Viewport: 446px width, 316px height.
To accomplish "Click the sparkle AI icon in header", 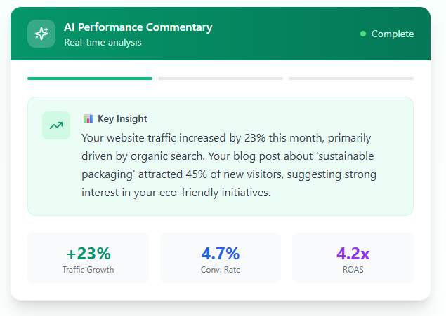I will 41,34.
